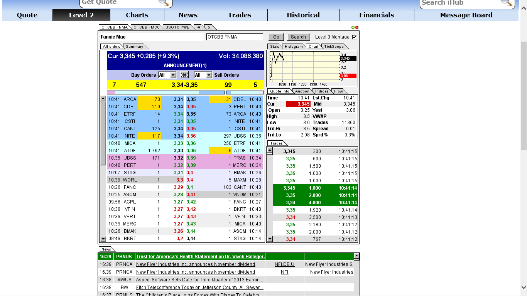Select symbol tab 4
527x296 pixels.
(x=198, y=27)
